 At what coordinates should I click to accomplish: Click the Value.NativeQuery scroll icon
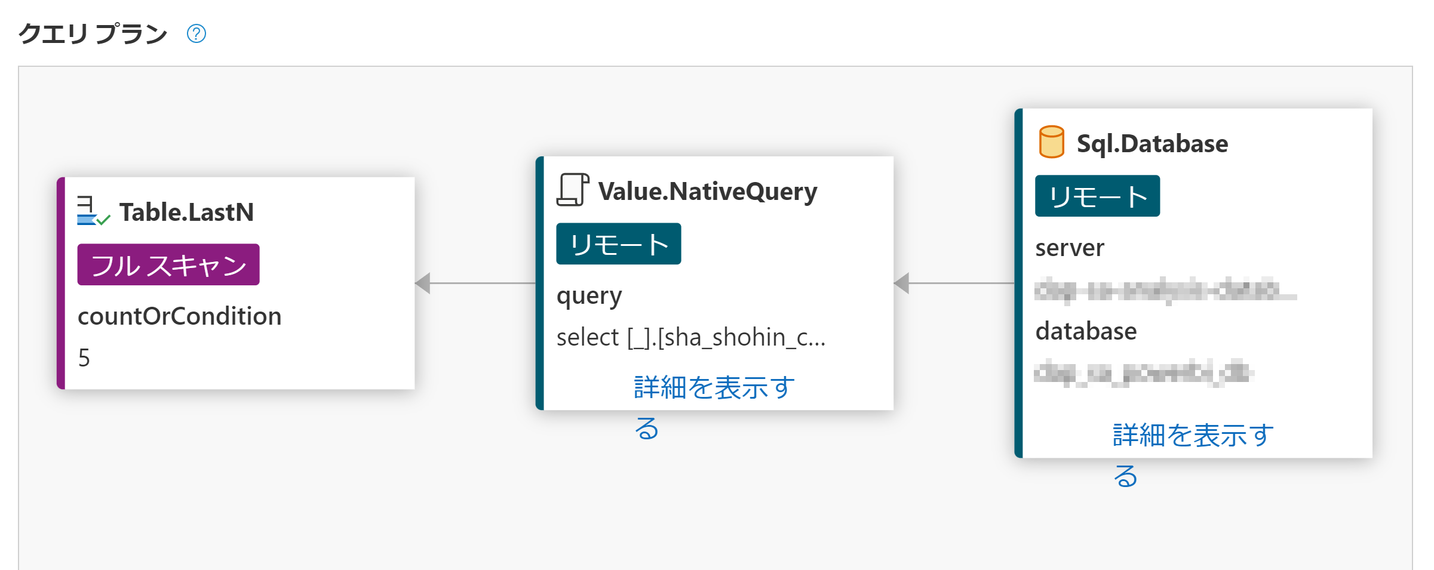coord(573,190)
